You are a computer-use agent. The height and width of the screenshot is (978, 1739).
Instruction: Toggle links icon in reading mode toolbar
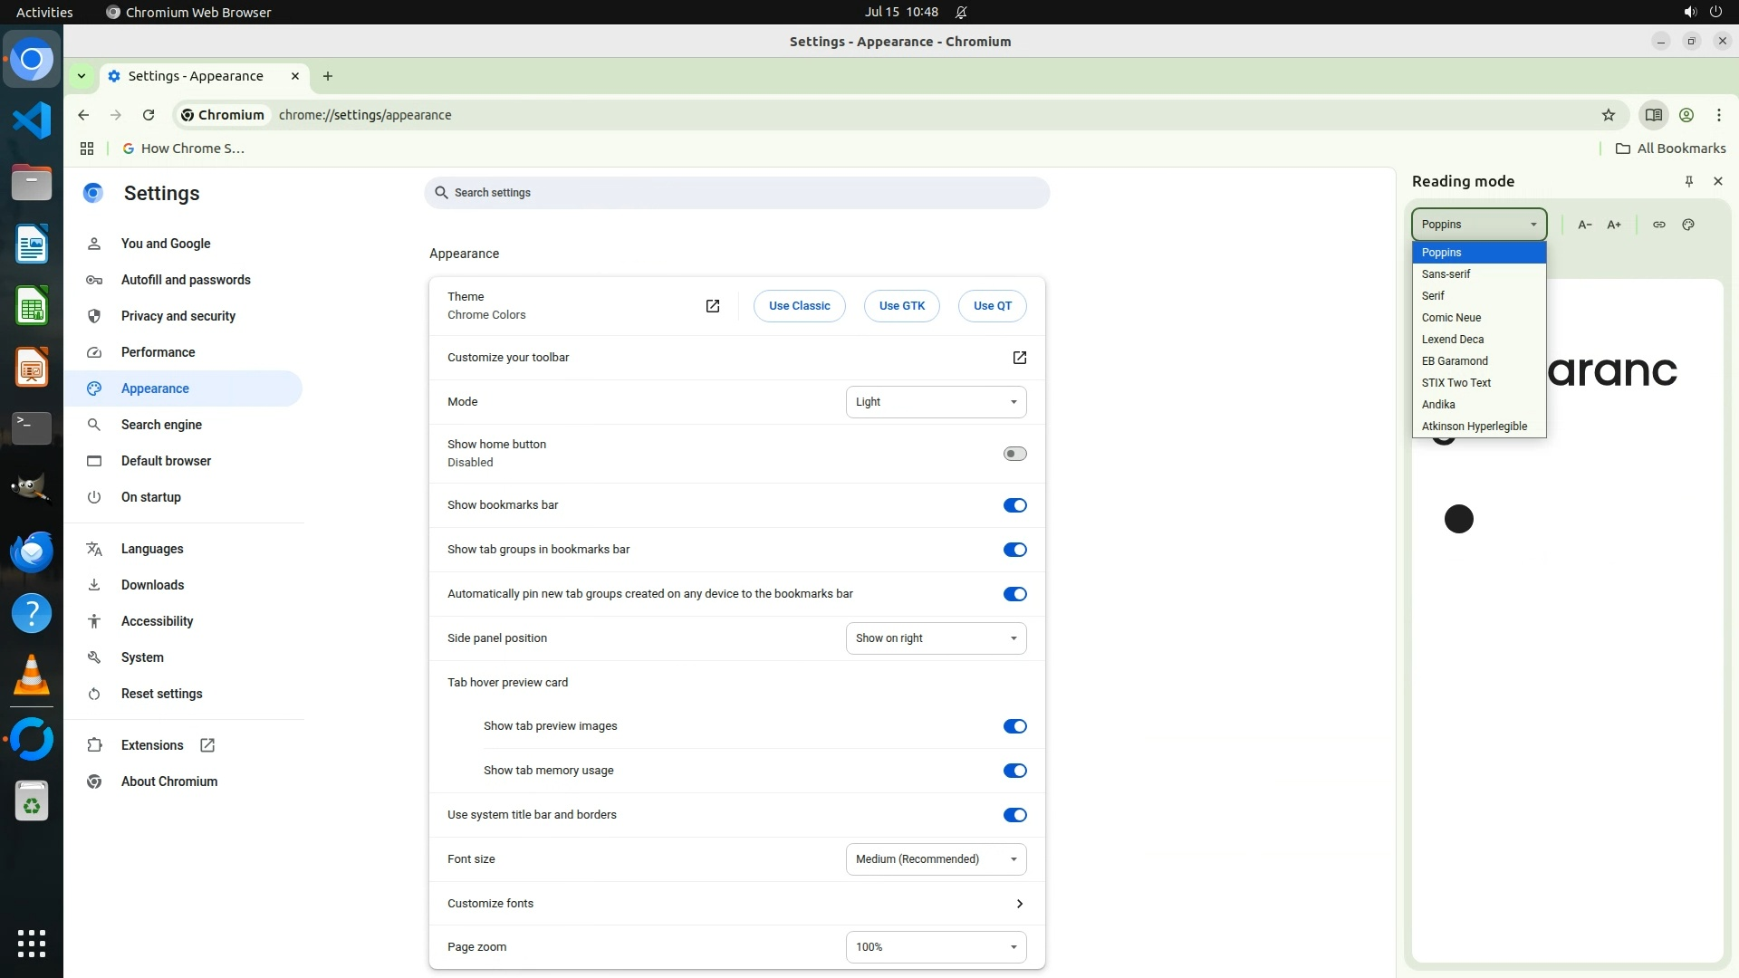pyautogui.click(x=1658, y=225)
